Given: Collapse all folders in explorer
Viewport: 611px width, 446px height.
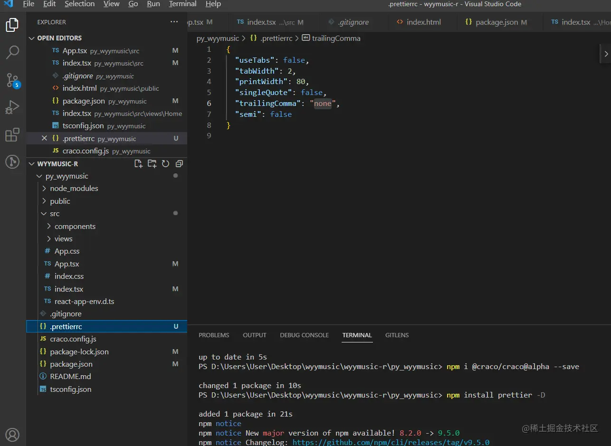Looking at the screenshot, I should 179,164.
